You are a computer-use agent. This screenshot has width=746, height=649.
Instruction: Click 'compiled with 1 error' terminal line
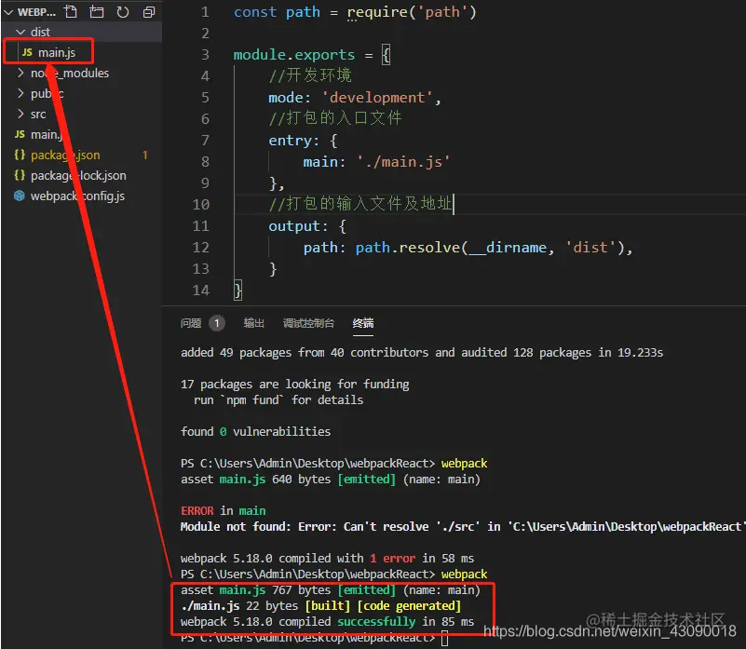click(x=327, y=558)
